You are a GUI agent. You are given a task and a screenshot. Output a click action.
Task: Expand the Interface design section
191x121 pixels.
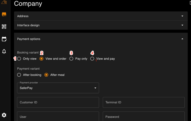pos(101,25)
